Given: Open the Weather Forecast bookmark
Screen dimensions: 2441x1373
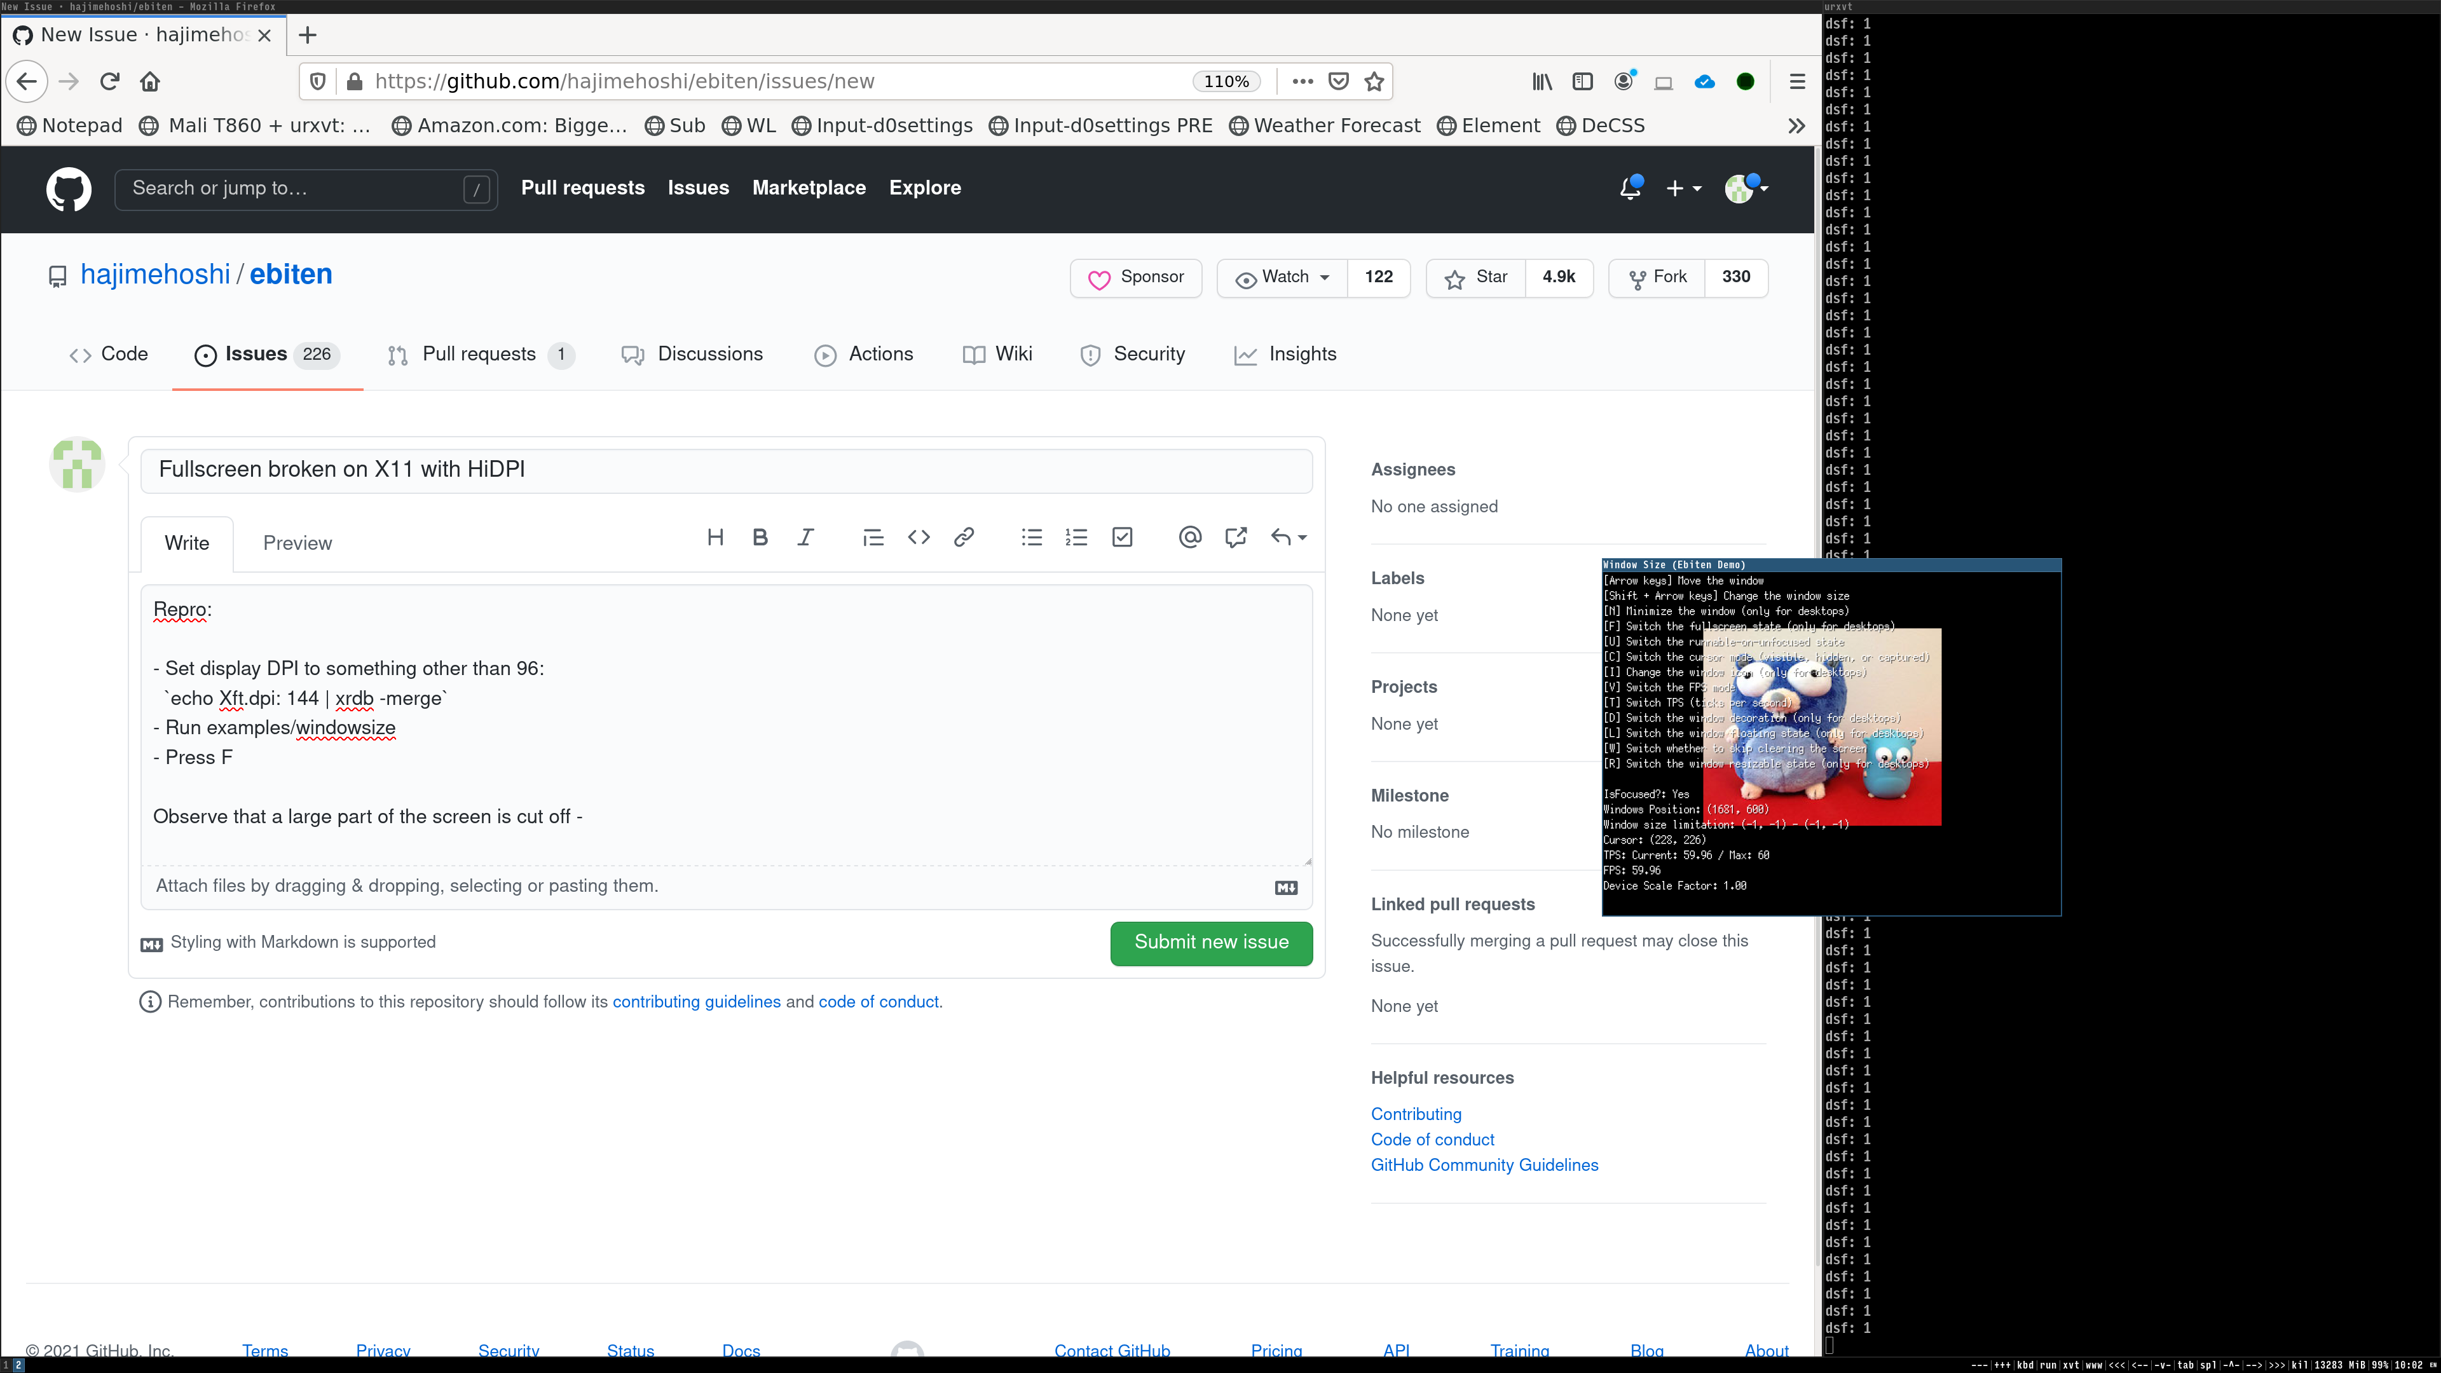Looking at the screenshot, I should (x=1323, y=125).
